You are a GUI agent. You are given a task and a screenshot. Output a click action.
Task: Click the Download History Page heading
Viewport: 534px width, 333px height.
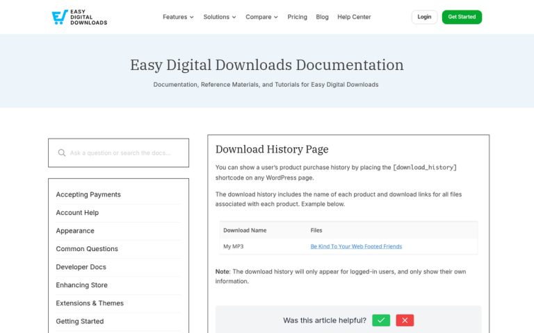tap(272, 149)
